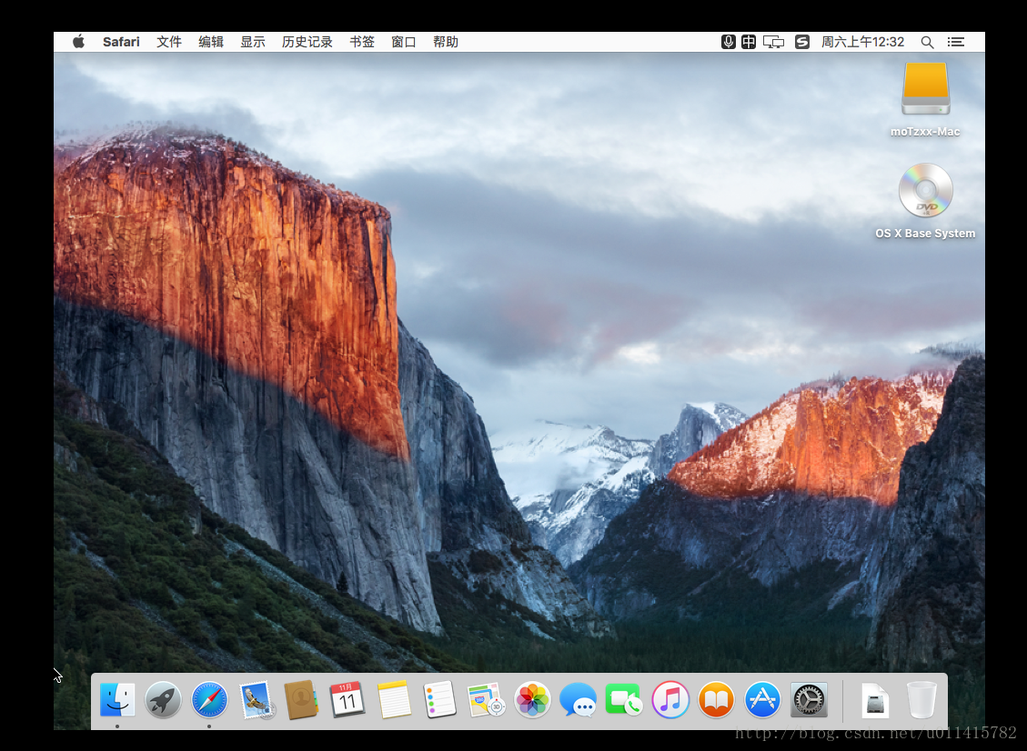
Task: Open the Photos app icon
Action: coord(532,700)
